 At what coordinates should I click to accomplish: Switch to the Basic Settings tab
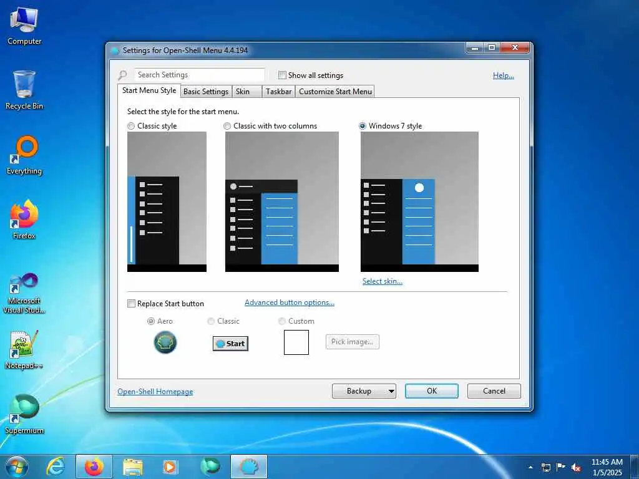[x=206, y=91]
